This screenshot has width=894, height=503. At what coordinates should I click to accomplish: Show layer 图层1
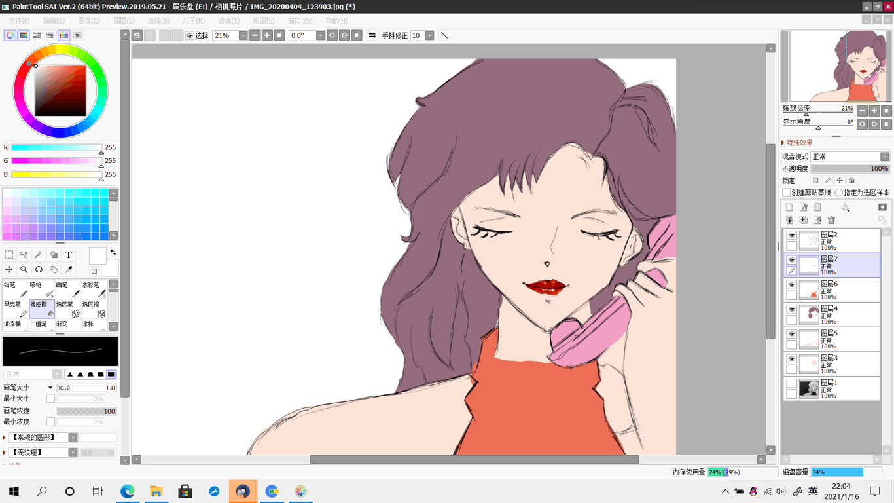point(791,383)
